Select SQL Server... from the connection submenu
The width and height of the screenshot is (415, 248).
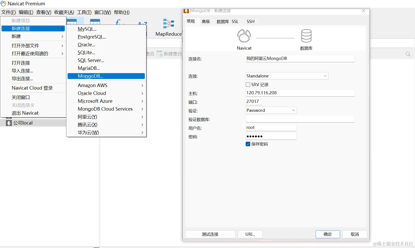pos(106,60)
